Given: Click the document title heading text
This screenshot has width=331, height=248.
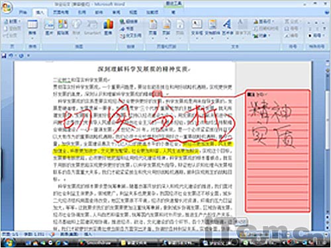Looking at the screenshot, I should (144, 69).
